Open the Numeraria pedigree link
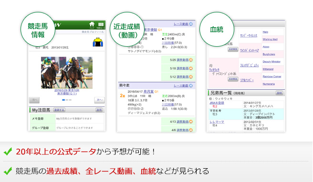The width and height of the screenshot is (313, 182). click(x=269, y=84)
